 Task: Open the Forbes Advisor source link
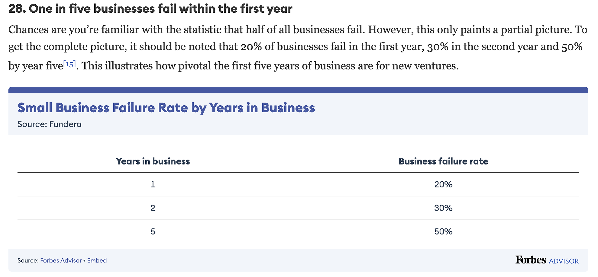coord(61,260)
